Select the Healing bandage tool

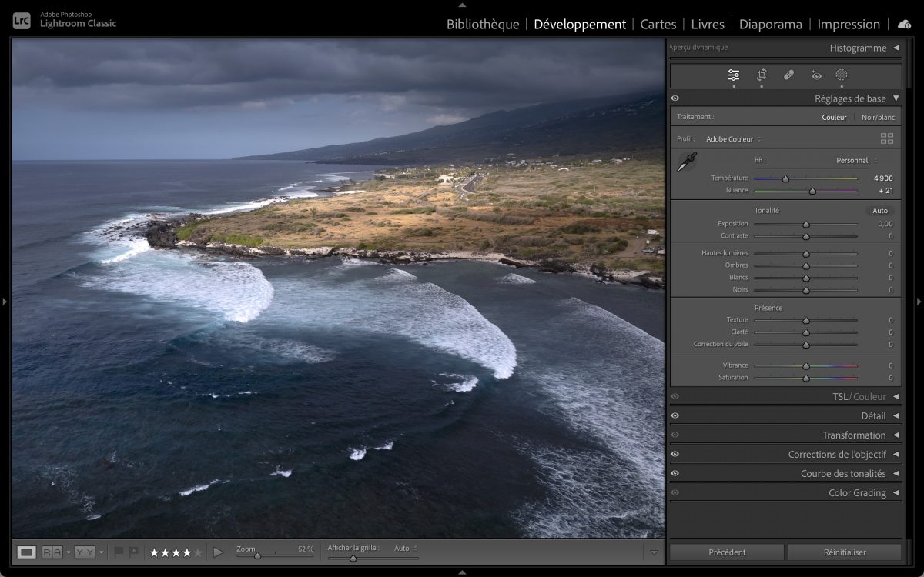[x=788, y=75]
